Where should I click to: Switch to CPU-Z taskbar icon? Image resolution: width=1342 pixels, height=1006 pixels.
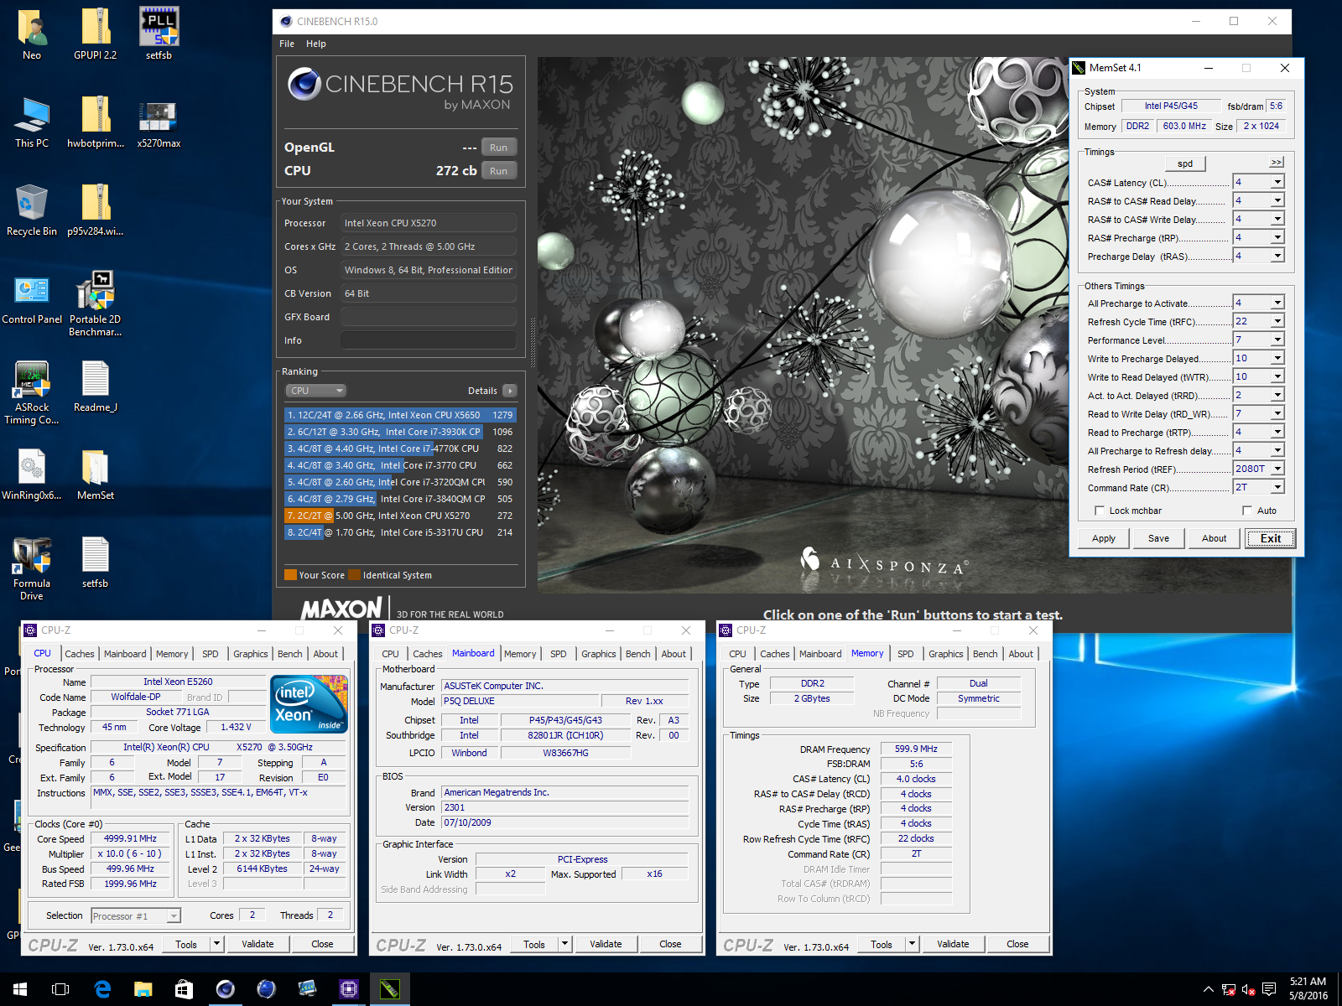point(348,989)
